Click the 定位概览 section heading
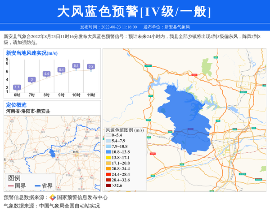Image resolution: width=270 pixels, height=211 pixels. coord(16,105)
